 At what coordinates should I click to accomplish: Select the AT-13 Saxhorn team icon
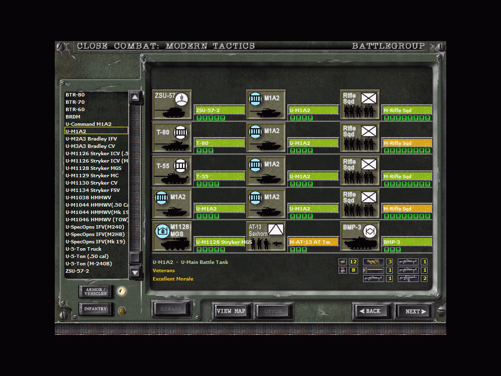pyautogui.click(x=266, y=236)
